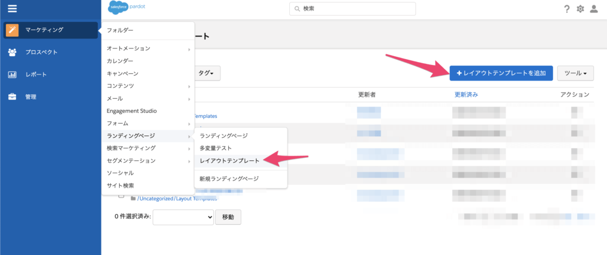Open the bulk action select next to 移動

[x=183, y=217]
